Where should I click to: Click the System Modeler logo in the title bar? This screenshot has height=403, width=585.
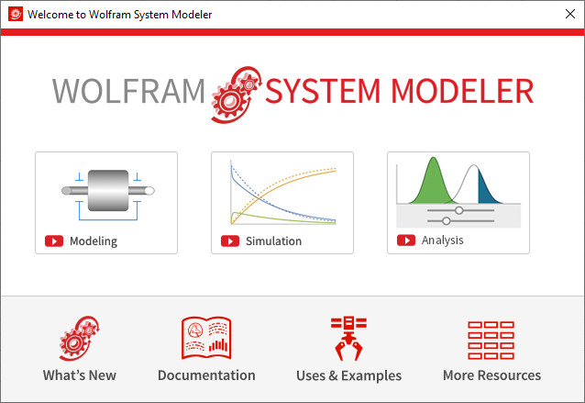click(x=16, y=14)
